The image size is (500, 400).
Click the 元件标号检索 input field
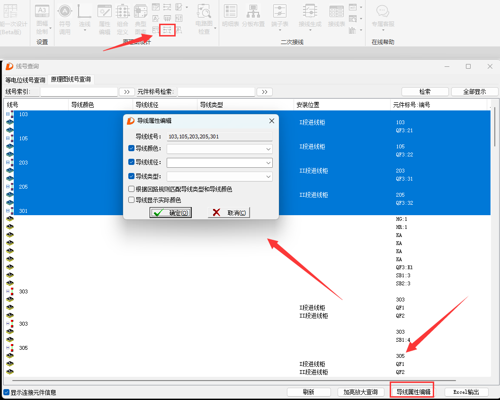tap(216, 92)
